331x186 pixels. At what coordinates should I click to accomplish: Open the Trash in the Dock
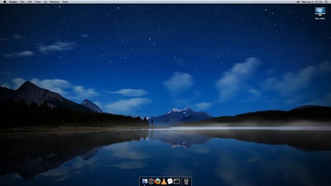point(186,181)
